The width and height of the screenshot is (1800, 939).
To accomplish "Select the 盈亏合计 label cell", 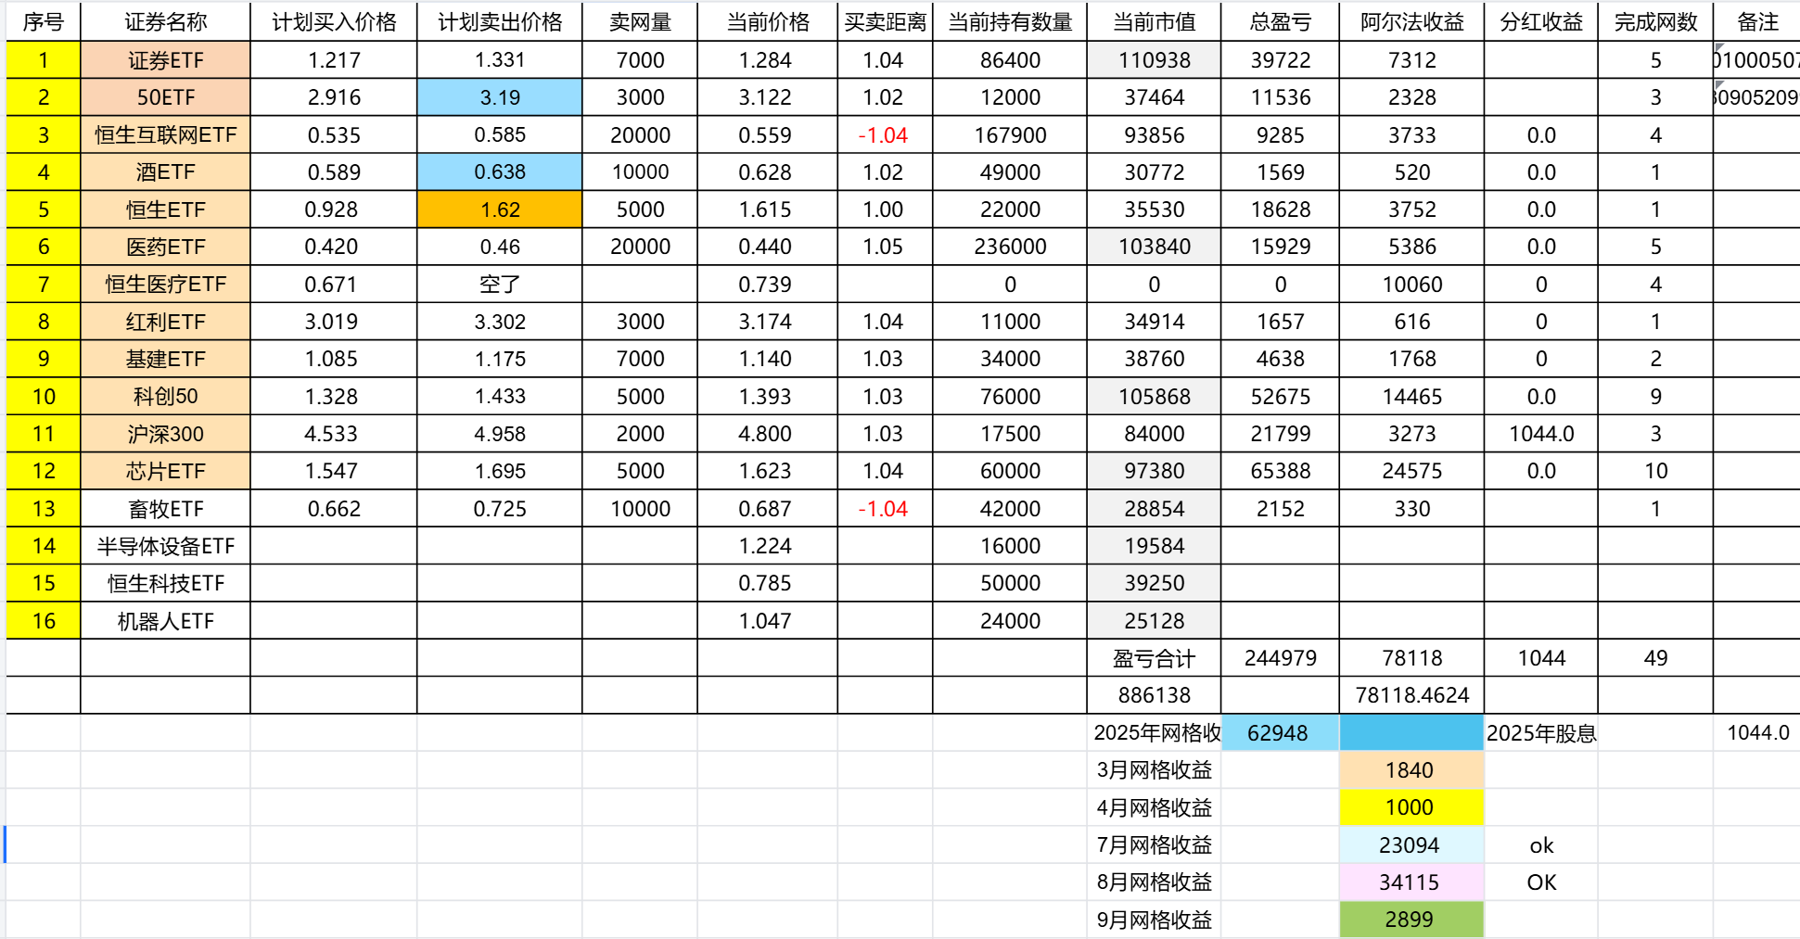I will tap(1154, 658).
